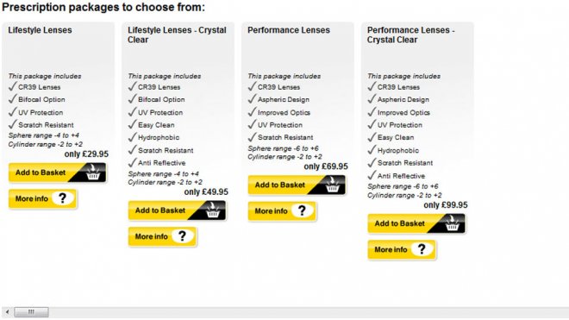Click question mark icon under Performance Lenses
Screen dimensions: 569x320
click(303, 210)
